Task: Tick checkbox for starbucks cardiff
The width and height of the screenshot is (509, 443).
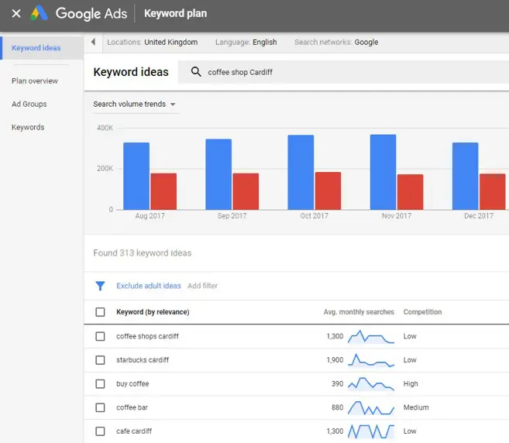Action: click(x=100, y=360)
